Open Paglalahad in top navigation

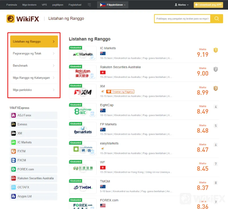tap(75, 5)
